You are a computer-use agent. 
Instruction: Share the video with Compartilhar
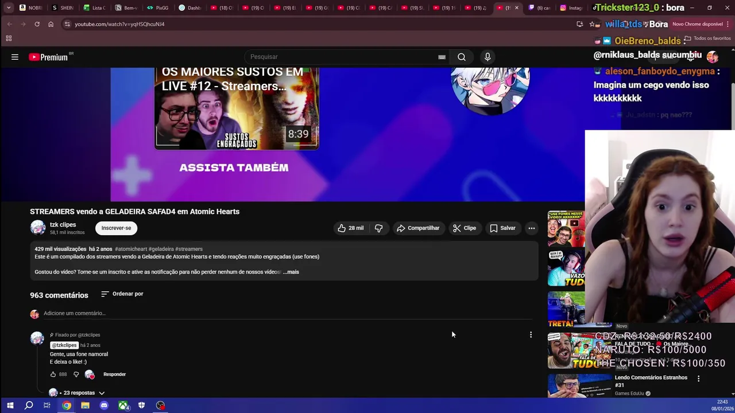418,228
